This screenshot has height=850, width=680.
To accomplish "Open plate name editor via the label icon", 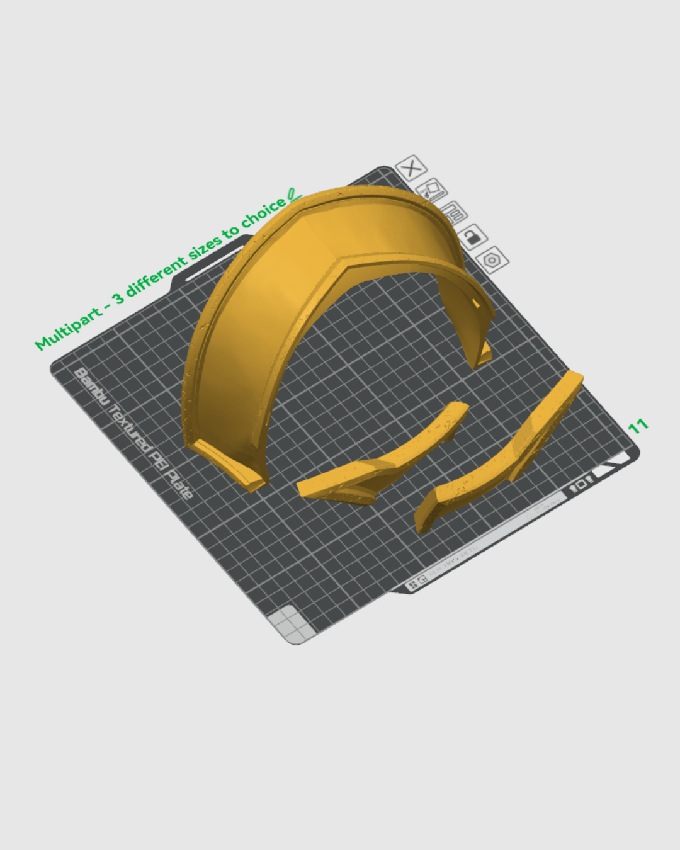I will 455,214.
